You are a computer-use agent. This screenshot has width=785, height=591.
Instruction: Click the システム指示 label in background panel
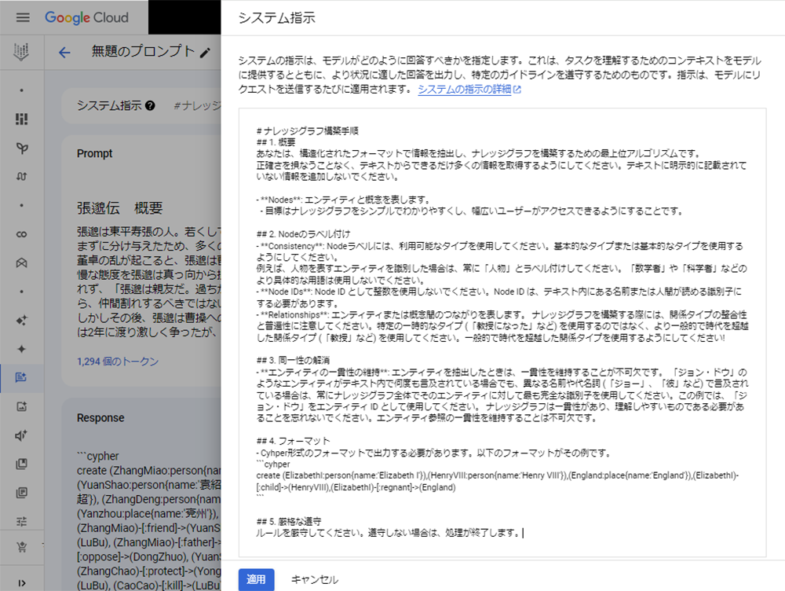109,106
